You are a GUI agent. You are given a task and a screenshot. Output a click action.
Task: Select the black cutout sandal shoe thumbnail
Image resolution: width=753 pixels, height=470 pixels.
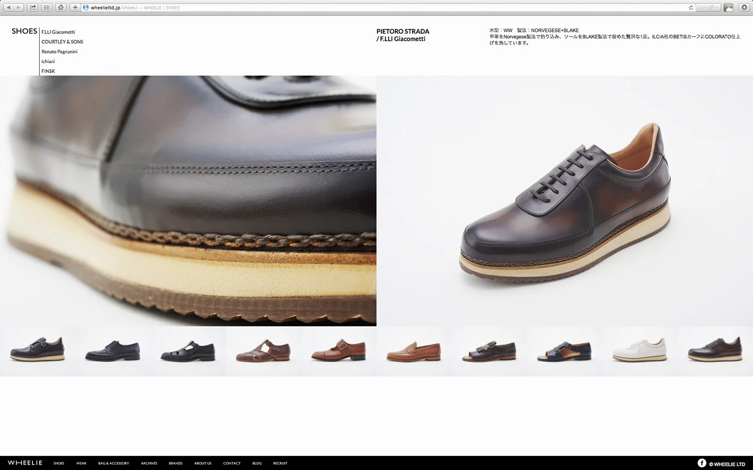point(188,351)
